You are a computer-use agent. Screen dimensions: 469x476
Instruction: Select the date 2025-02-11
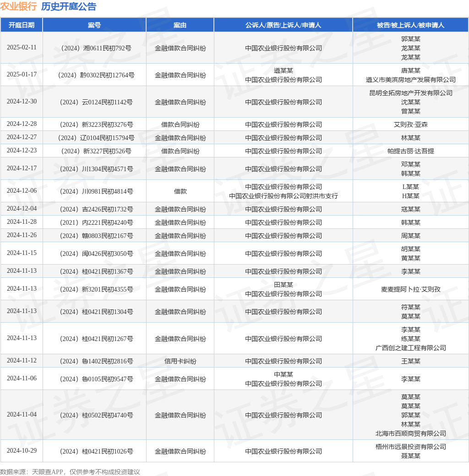click(x=22, y=47)
